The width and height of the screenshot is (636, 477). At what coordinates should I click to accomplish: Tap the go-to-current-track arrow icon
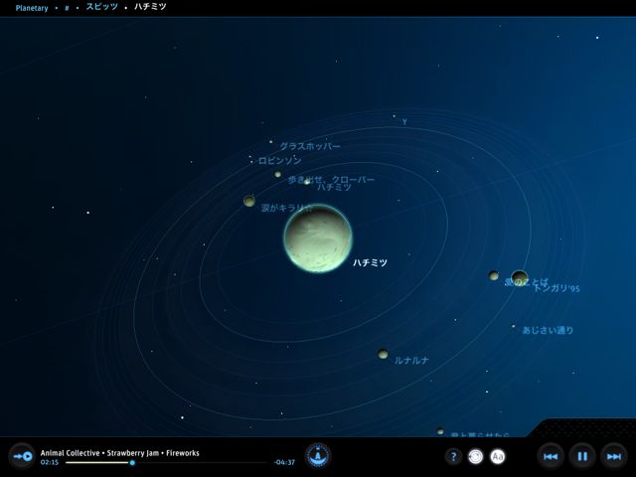[22, 456]
